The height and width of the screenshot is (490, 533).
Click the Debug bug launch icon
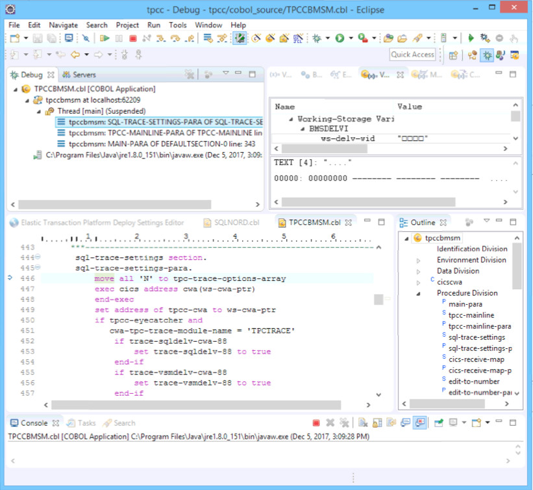click(x=317, y=38)
